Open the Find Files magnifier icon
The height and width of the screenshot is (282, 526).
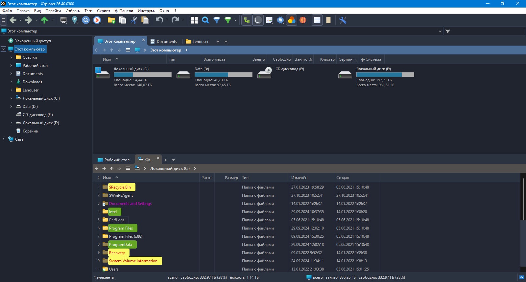click(205, 20)
